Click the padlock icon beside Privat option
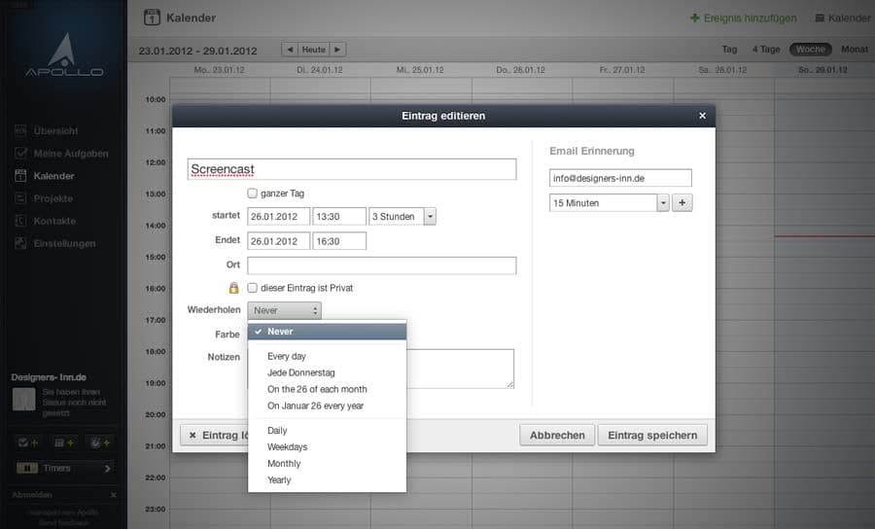 [233, 288]
